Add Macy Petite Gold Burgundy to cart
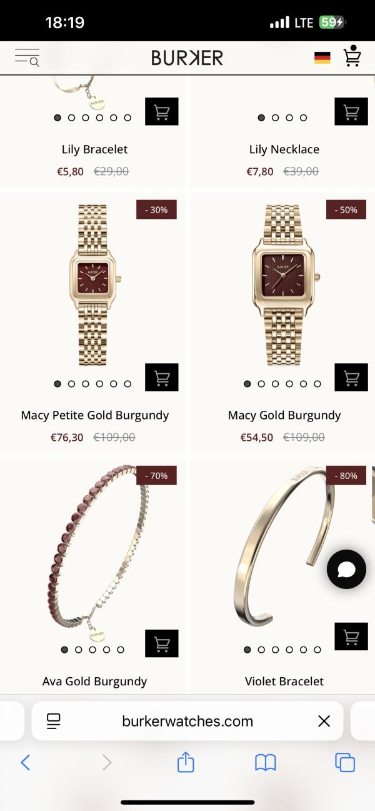 pos(162,378)
